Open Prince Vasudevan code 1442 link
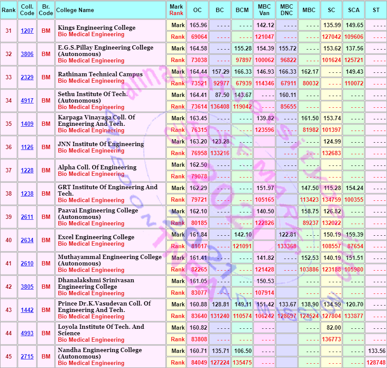 click(x=27, y=310)
